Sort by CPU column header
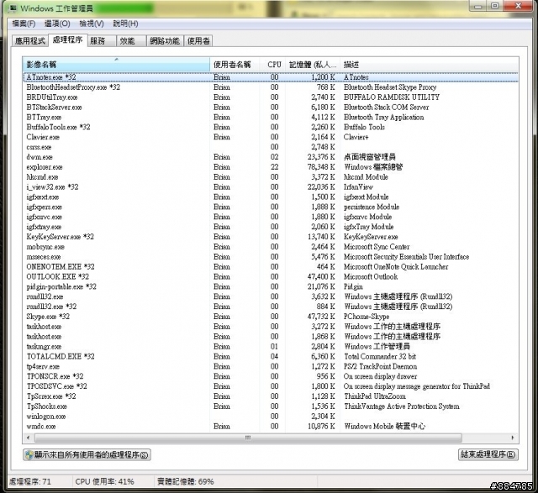The width and height of the screenshot is (538, 493). [273, 64]
